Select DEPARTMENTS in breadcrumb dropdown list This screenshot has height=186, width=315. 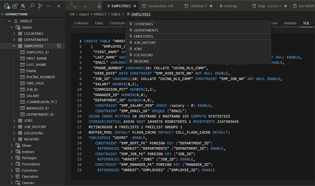[146, 30]
